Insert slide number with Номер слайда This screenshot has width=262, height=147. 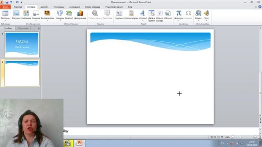160,16
